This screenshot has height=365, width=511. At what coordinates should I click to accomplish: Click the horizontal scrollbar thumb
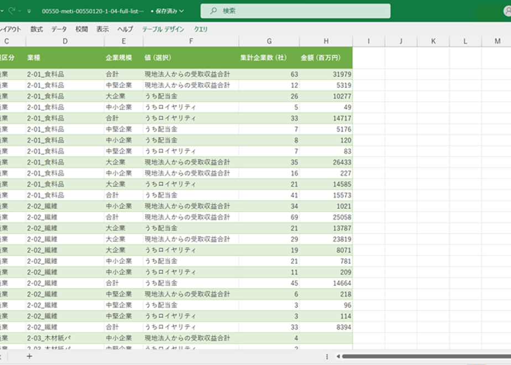click(426, 357)
